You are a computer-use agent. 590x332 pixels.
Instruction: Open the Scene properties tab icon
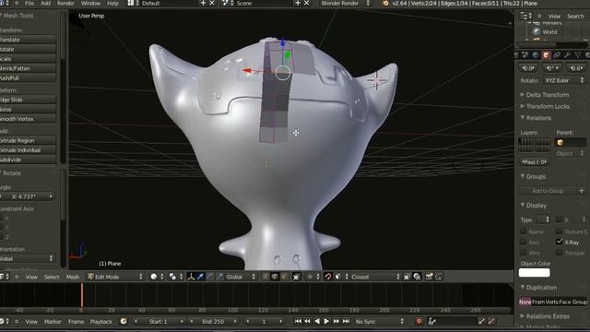click(525, 55)
